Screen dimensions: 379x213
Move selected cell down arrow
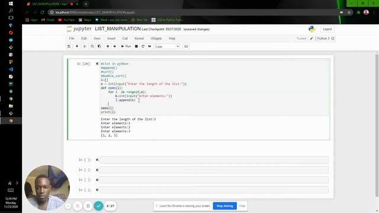114,46
